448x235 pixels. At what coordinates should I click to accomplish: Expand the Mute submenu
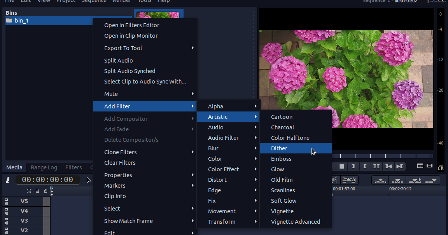click(145, 94)
